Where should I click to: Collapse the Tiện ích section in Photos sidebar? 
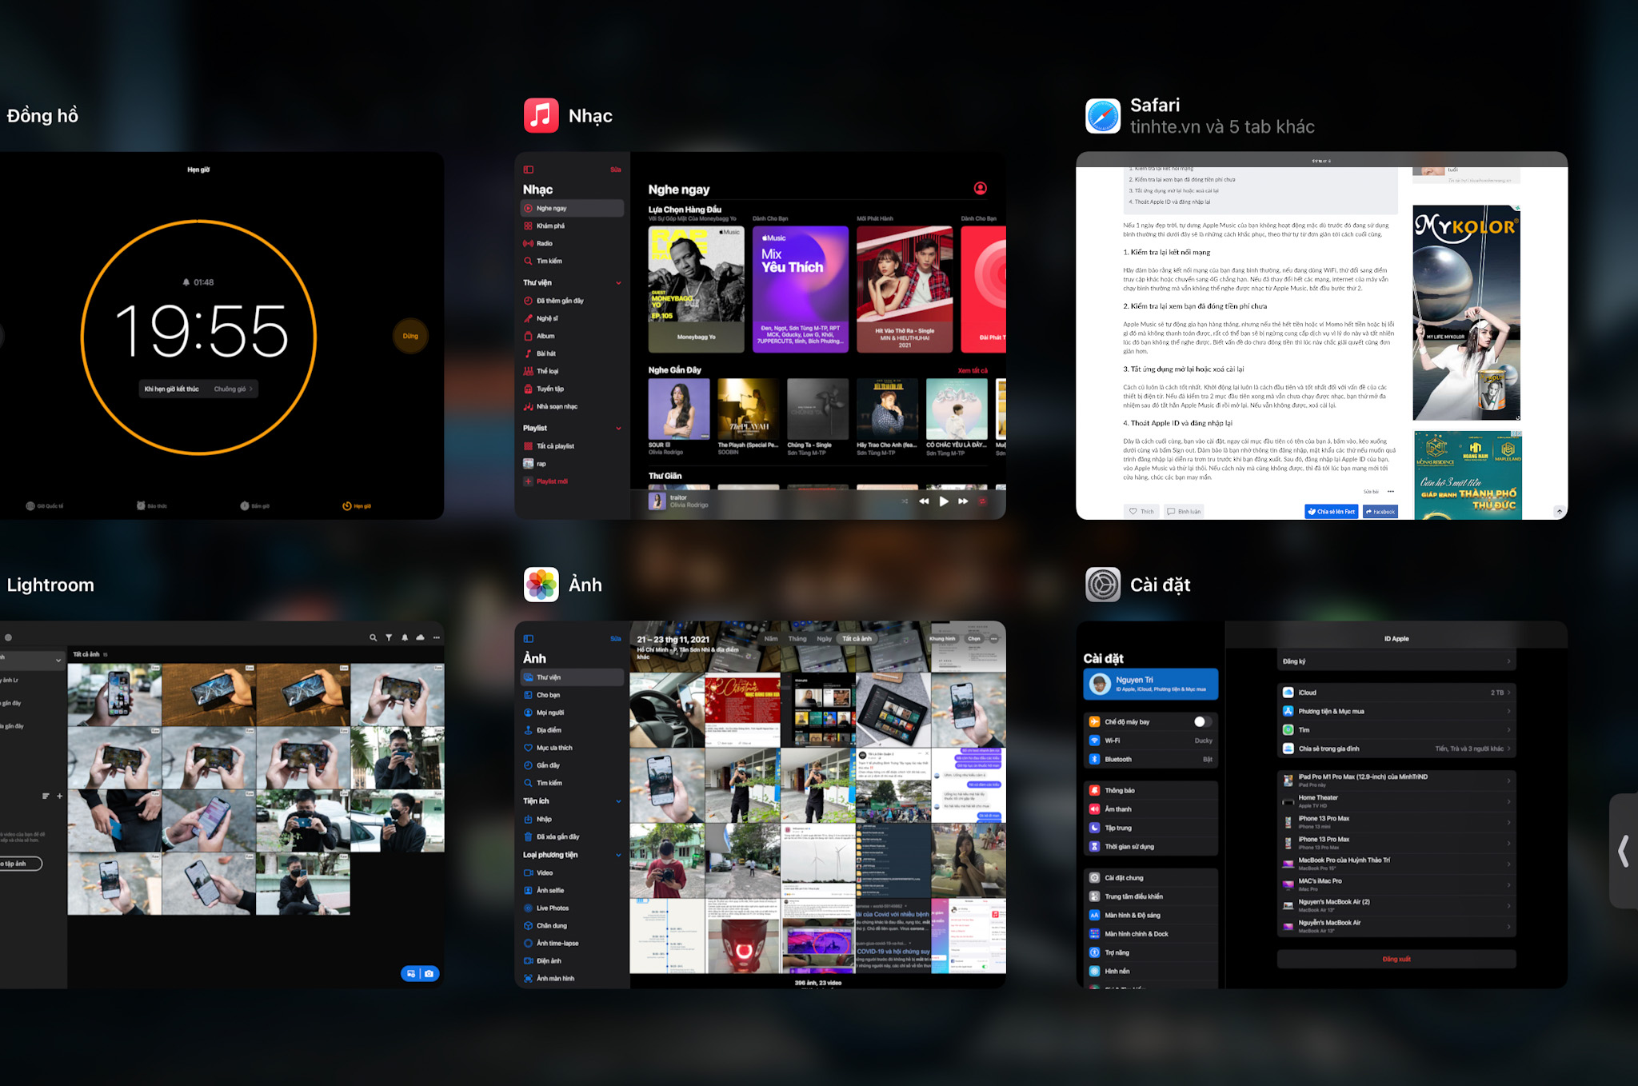(618, 801)
